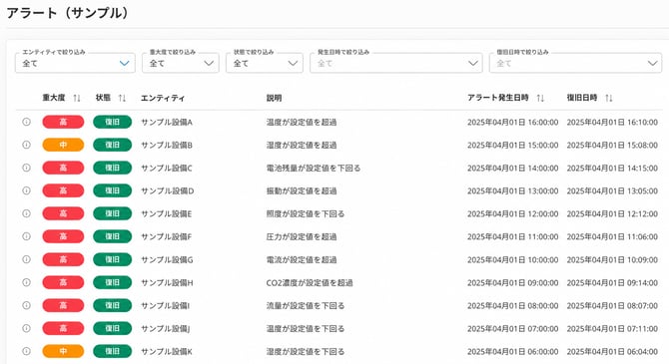Image resolution: width=669 pixels, height=364 pixels.
Task: Open info icon for サンプル設備K row
Action: tap(26, 351)
